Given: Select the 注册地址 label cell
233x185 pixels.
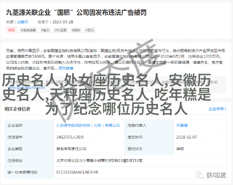Looking at the screenshot, I should [29, 161].
